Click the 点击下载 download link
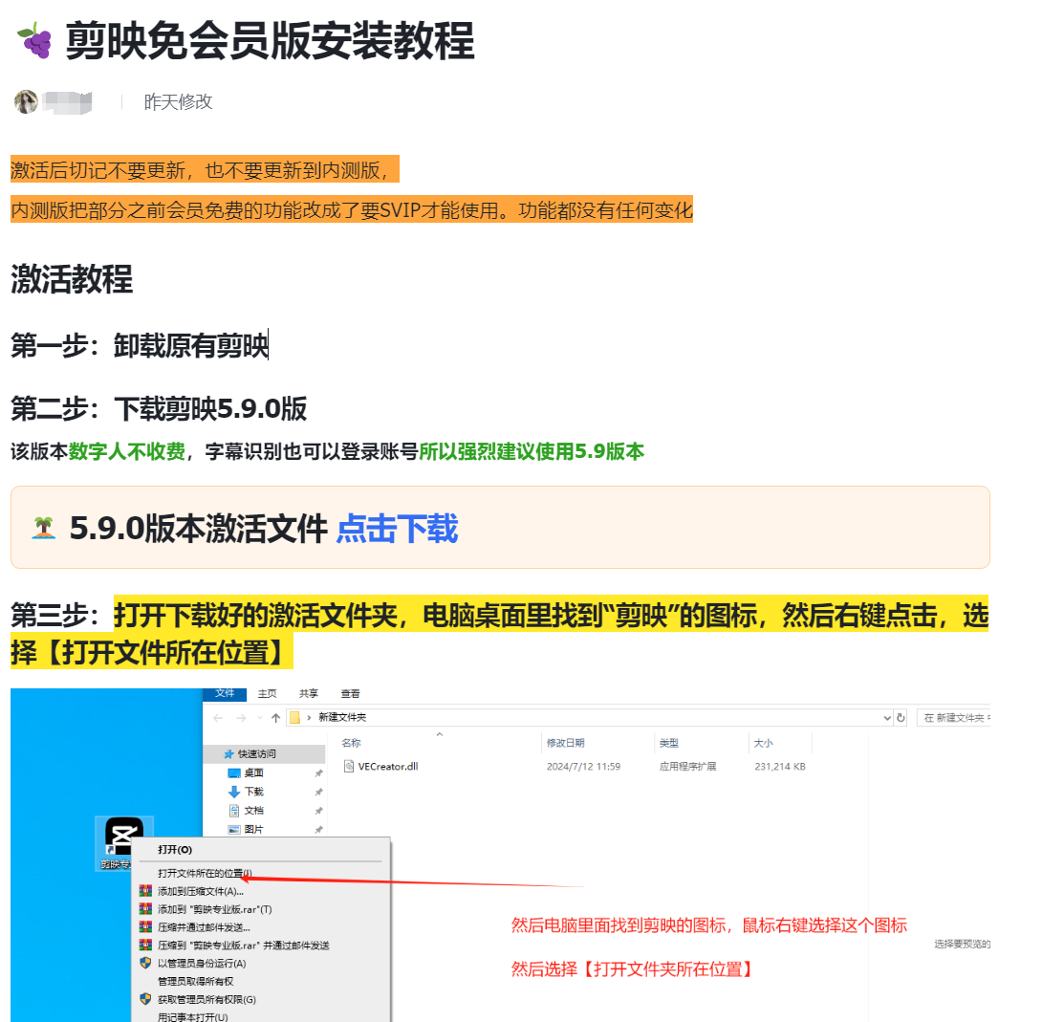This screenshot has width=1064, height=1022. coord(398,529)
